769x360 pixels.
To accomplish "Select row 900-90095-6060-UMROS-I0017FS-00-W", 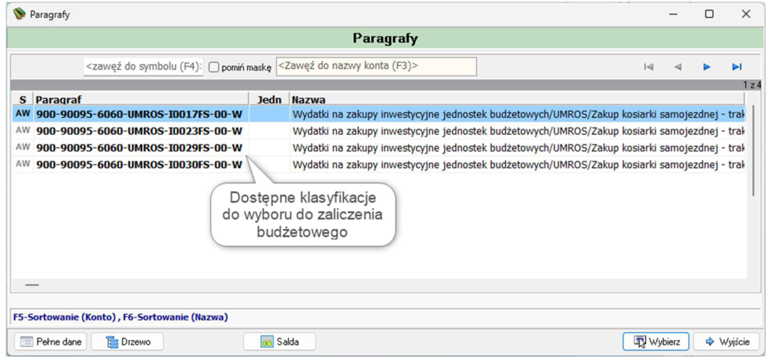I will coord(379,113).
